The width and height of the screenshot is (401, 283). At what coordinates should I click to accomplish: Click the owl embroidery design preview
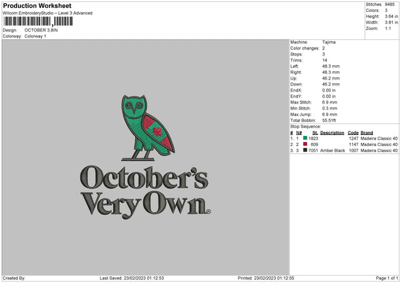[x=148, y=127]
